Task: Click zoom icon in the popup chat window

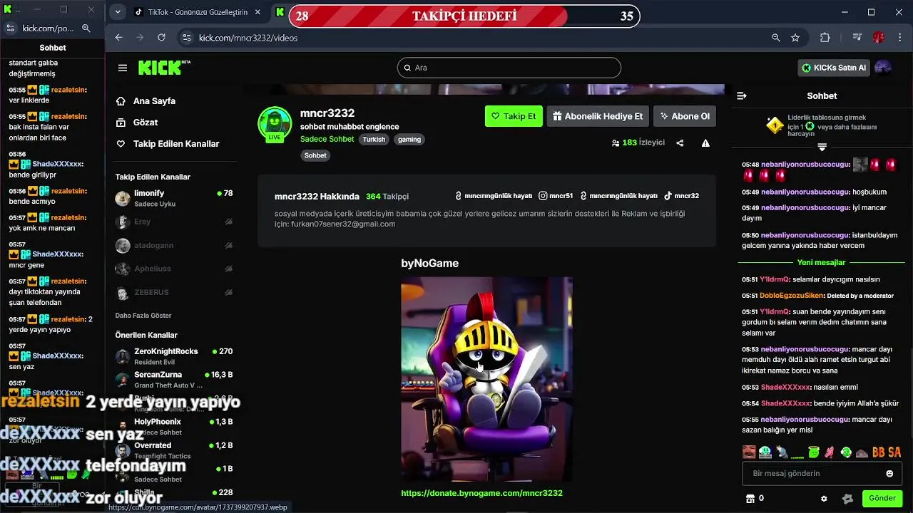Action: click(x=86, y=28)
